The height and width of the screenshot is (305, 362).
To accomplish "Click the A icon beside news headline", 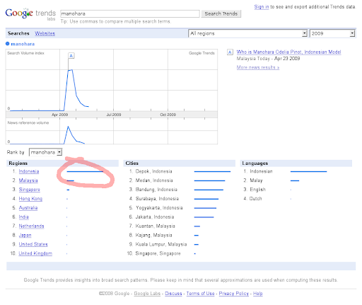I will tap(230, 52).
